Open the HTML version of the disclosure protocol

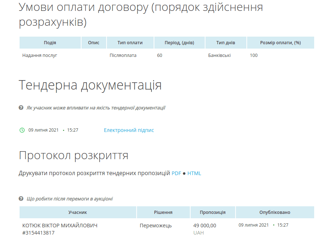(x=194, y=173)
